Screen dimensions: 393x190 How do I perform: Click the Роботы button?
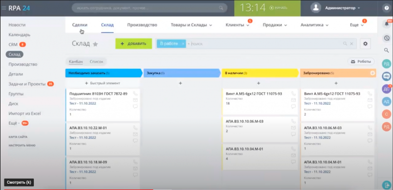click(361, 62)
